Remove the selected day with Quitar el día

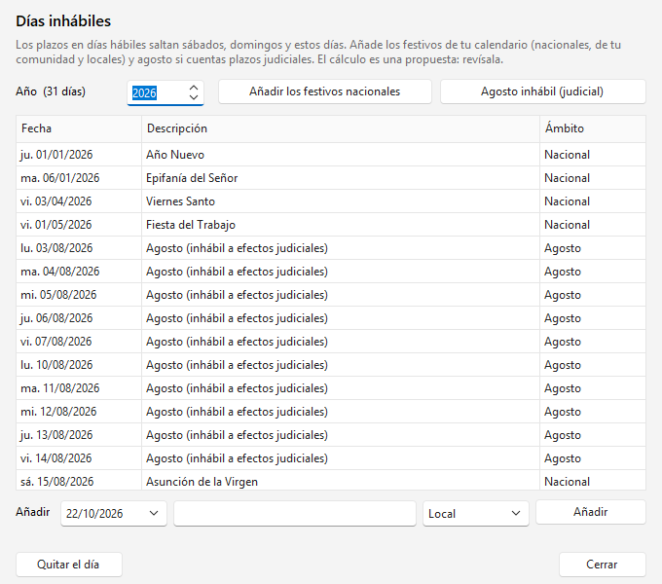pyautogui.click(x=69, y=565)
